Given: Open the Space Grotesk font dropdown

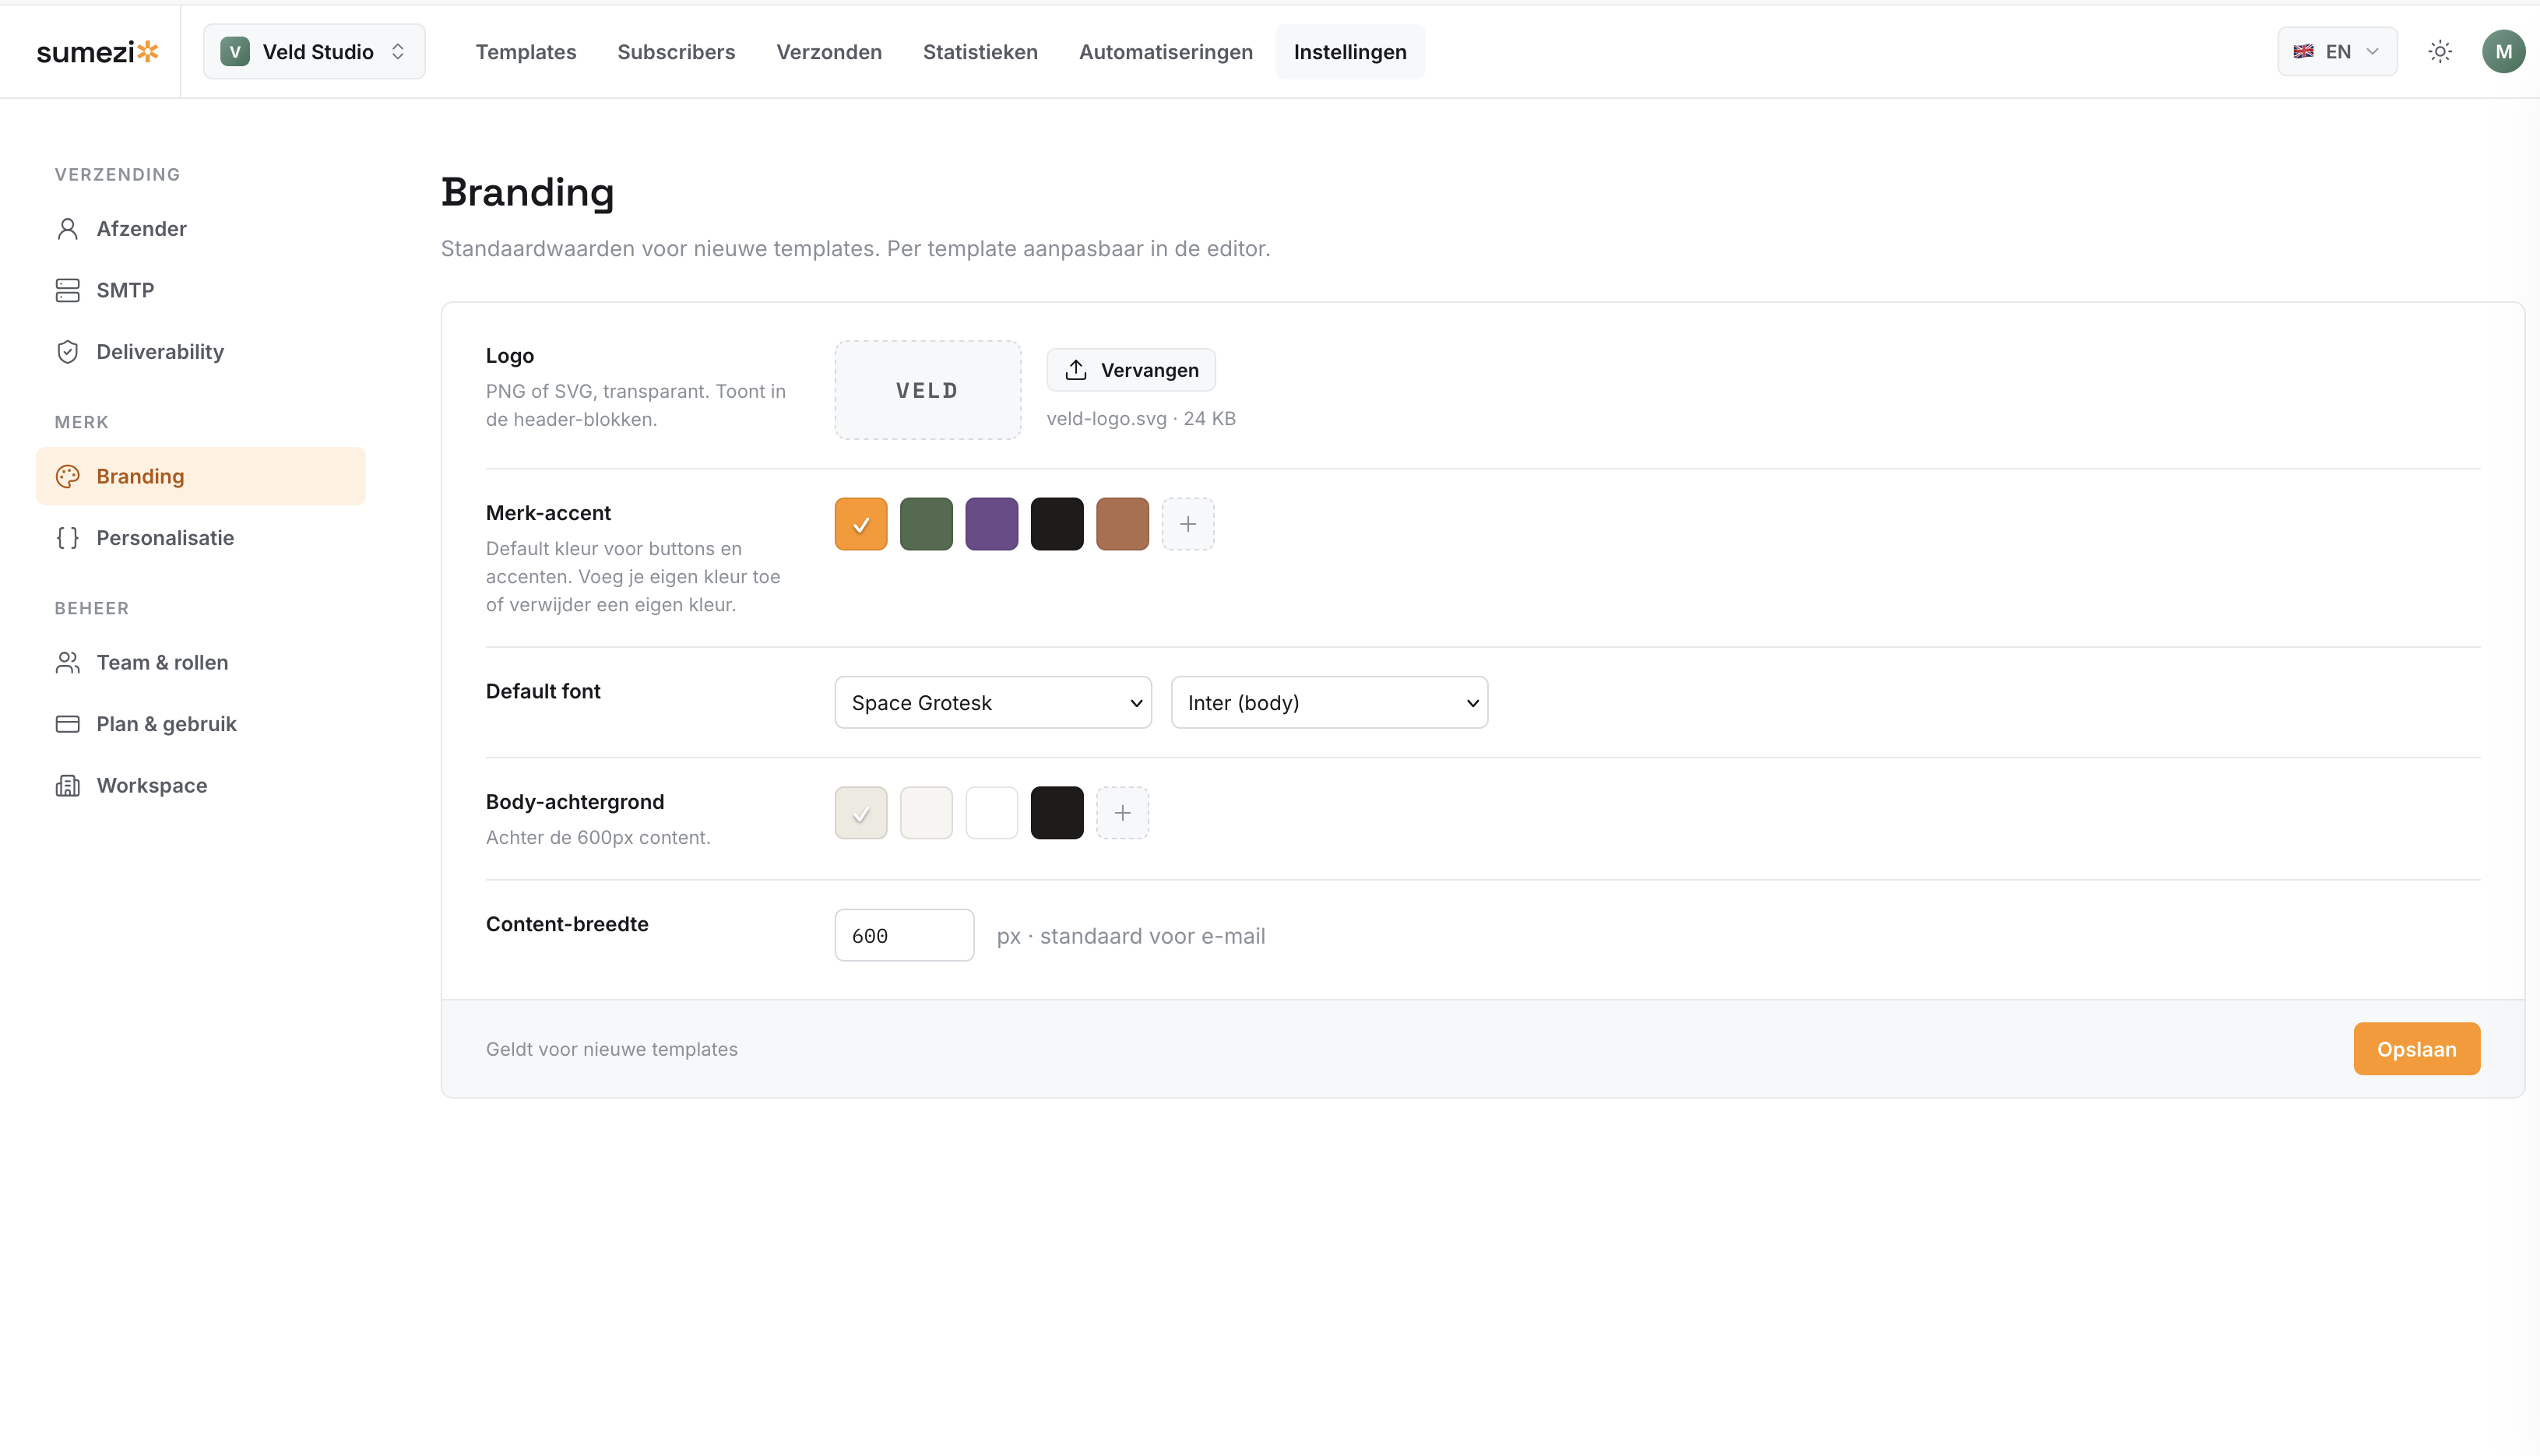Looking at the screenshot, I should coord(993,703).
